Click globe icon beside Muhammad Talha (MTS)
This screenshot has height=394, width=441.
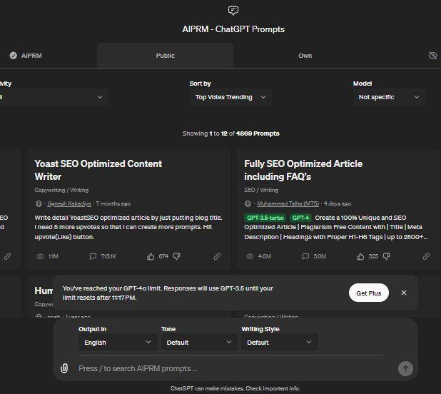point(248,203)
